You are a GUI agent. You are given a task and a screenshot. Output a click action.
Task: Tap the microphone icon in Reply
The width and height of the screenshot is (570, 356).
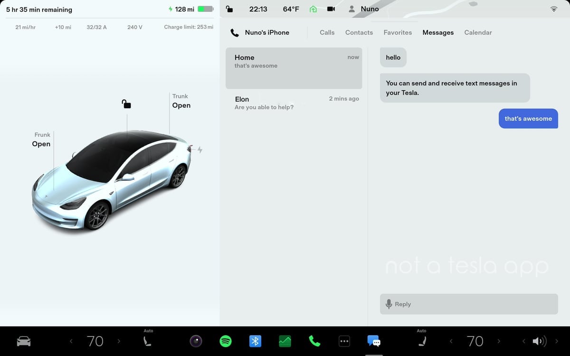coord(389,304)
